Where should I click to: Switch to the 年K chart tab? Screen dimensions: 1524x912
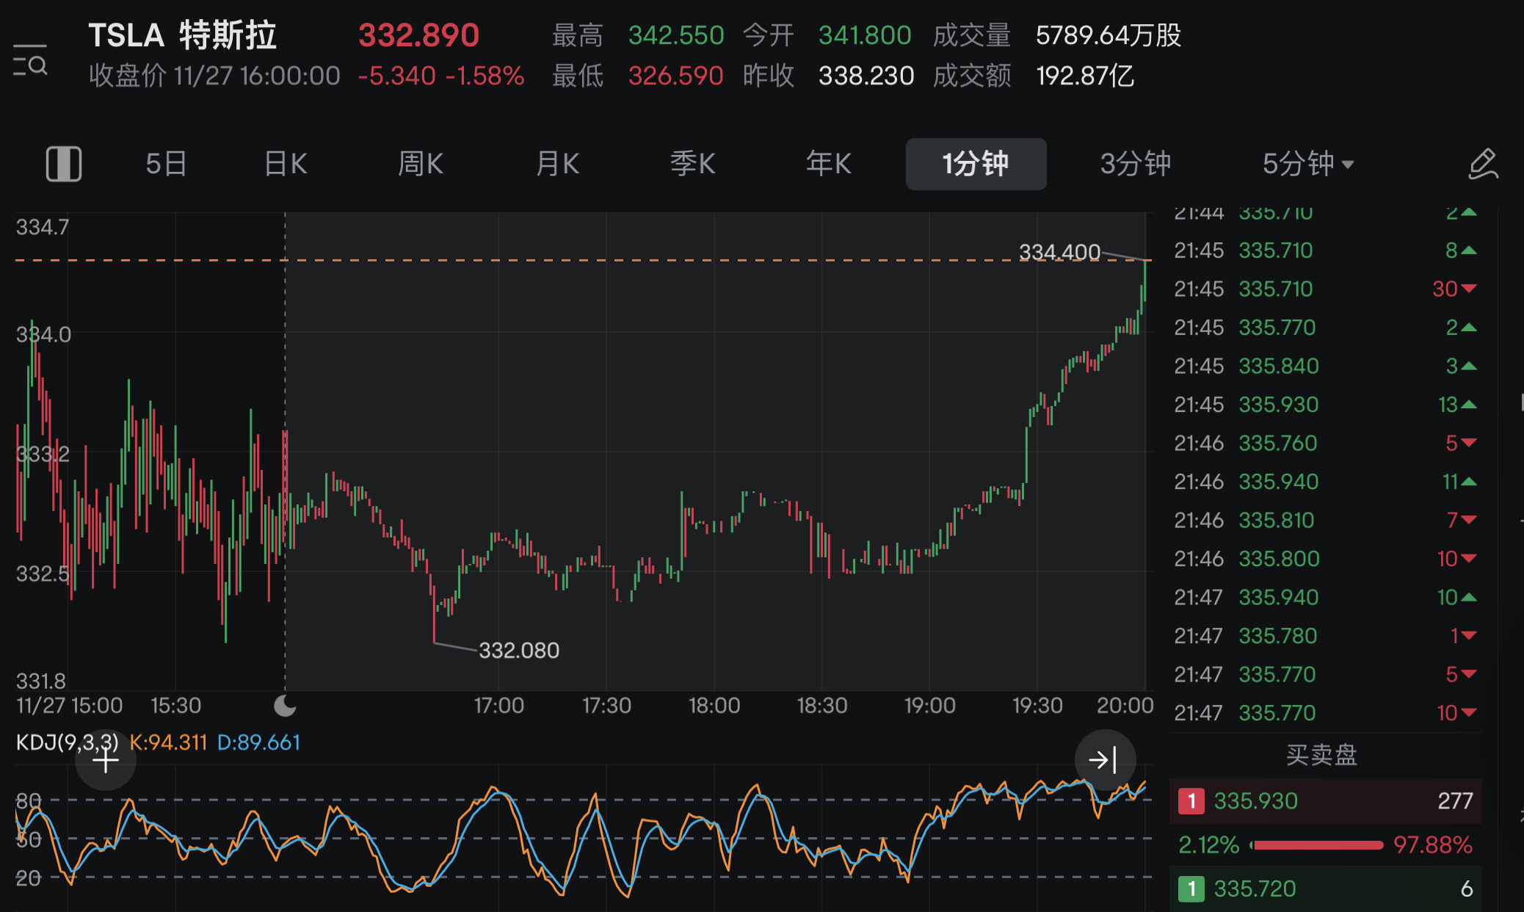point(829,164)
